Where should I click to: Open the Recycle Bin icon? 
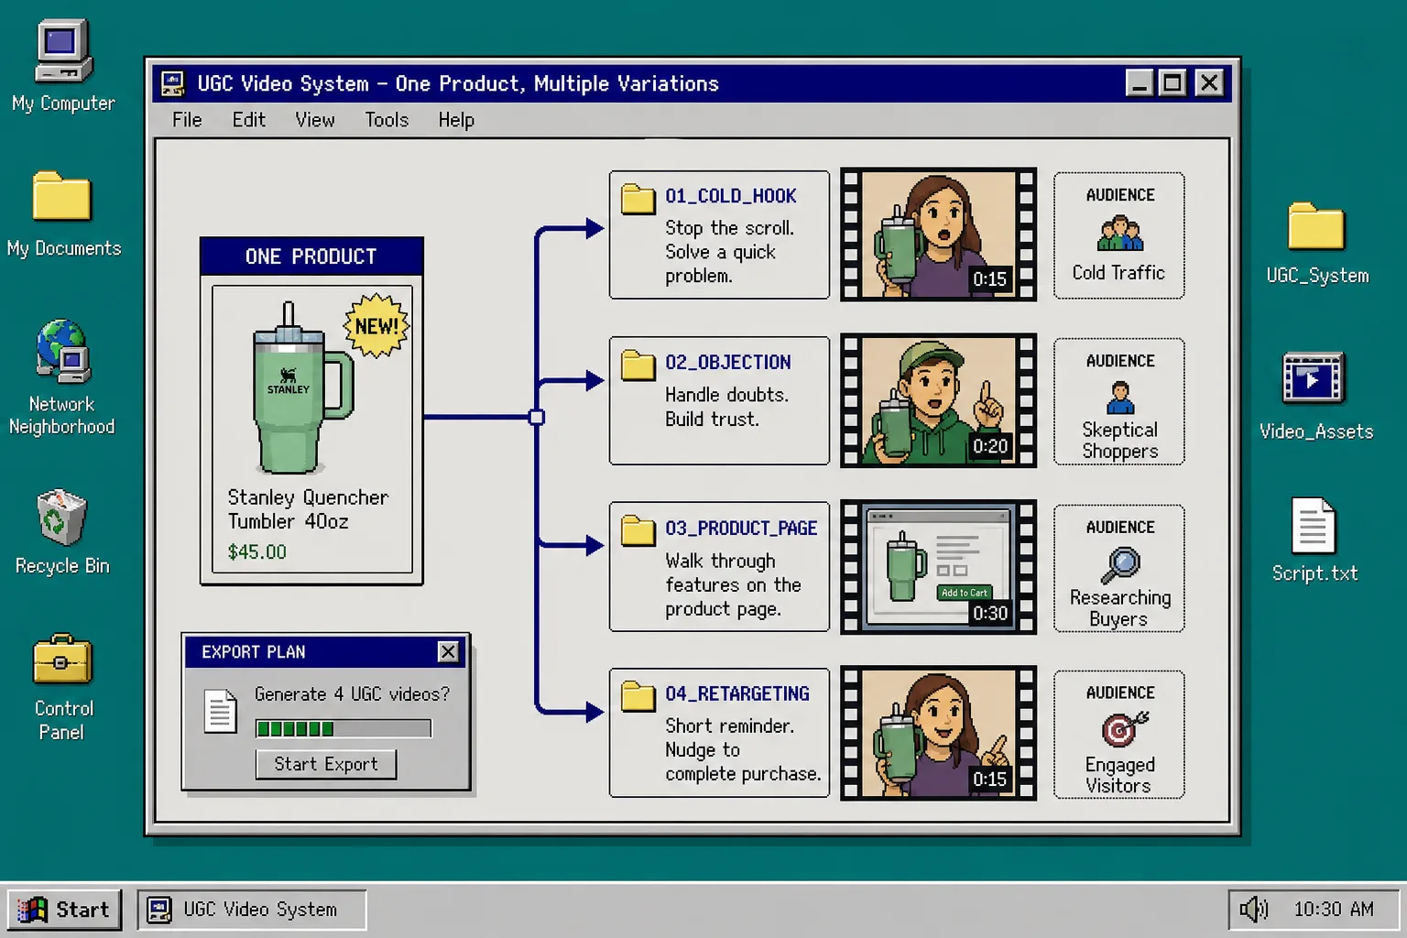(x=61, y=518)
